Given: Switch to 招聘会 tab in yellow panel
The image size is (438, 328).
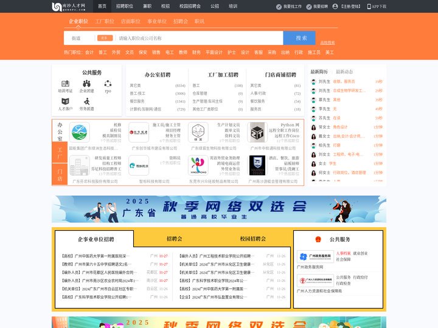Looking at the screenshot, I should (x=175, y=239).
